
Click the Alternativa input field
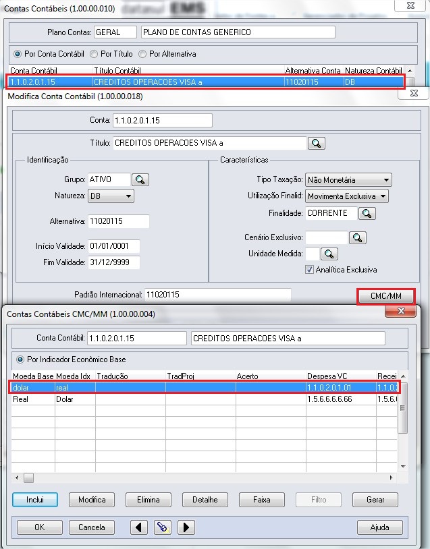pyautogui.click(x=118, y=221)
